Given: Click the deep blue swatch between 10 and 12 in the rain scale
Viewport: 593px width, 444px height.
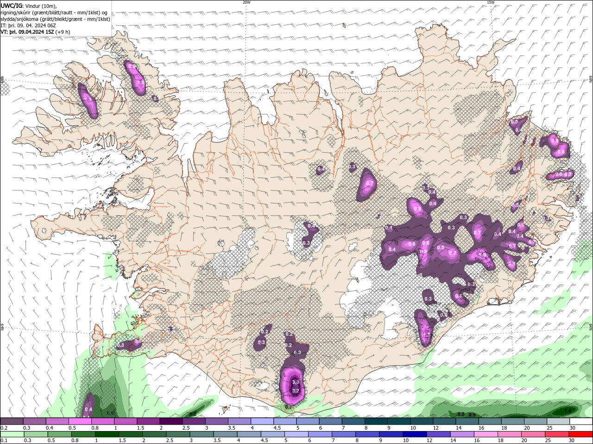Looking at the screenshot, I should [415, 434].
